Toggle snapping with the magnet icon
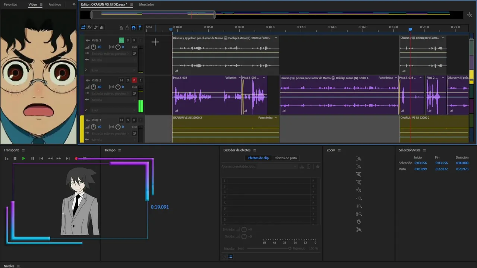Image resolution: width=477 pixels, height=268 pixels. (x=133, y=28)
